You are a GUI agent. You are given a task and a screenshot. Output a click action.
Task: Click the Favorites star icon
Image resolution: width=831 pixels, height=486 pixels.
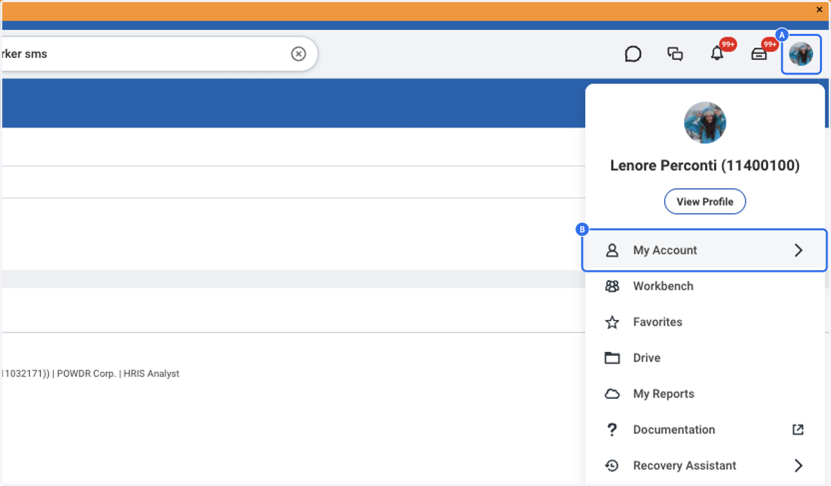(x=612, y=322)
